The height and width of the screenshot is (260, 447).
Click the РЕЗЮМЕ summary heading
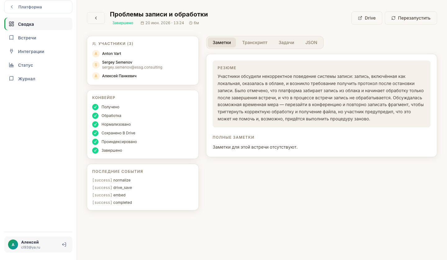(x=227, y=68)
